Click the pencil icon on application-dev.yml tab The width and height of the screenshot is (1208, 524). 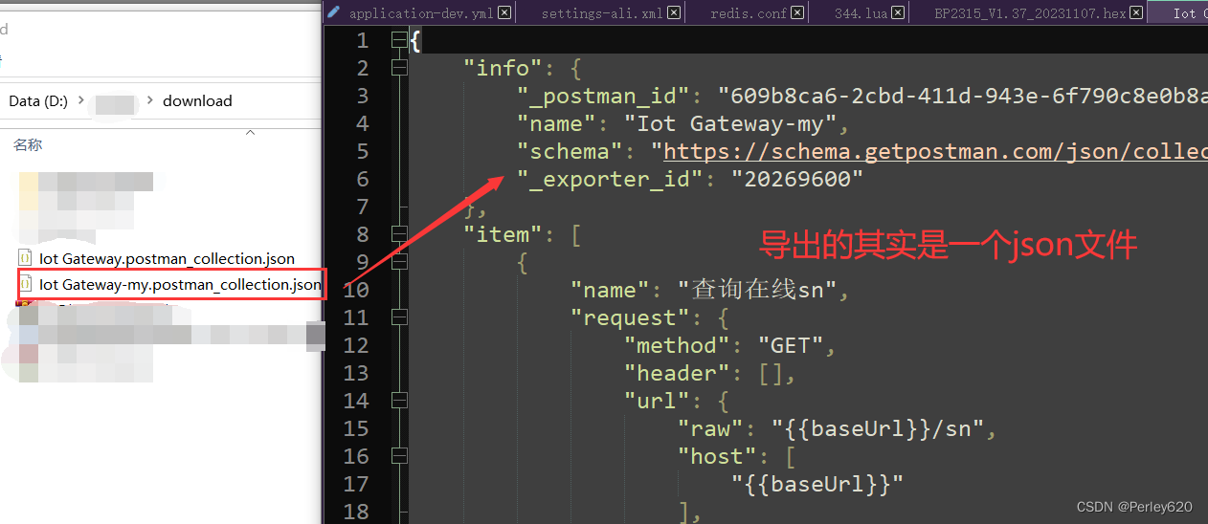point(334,12)
